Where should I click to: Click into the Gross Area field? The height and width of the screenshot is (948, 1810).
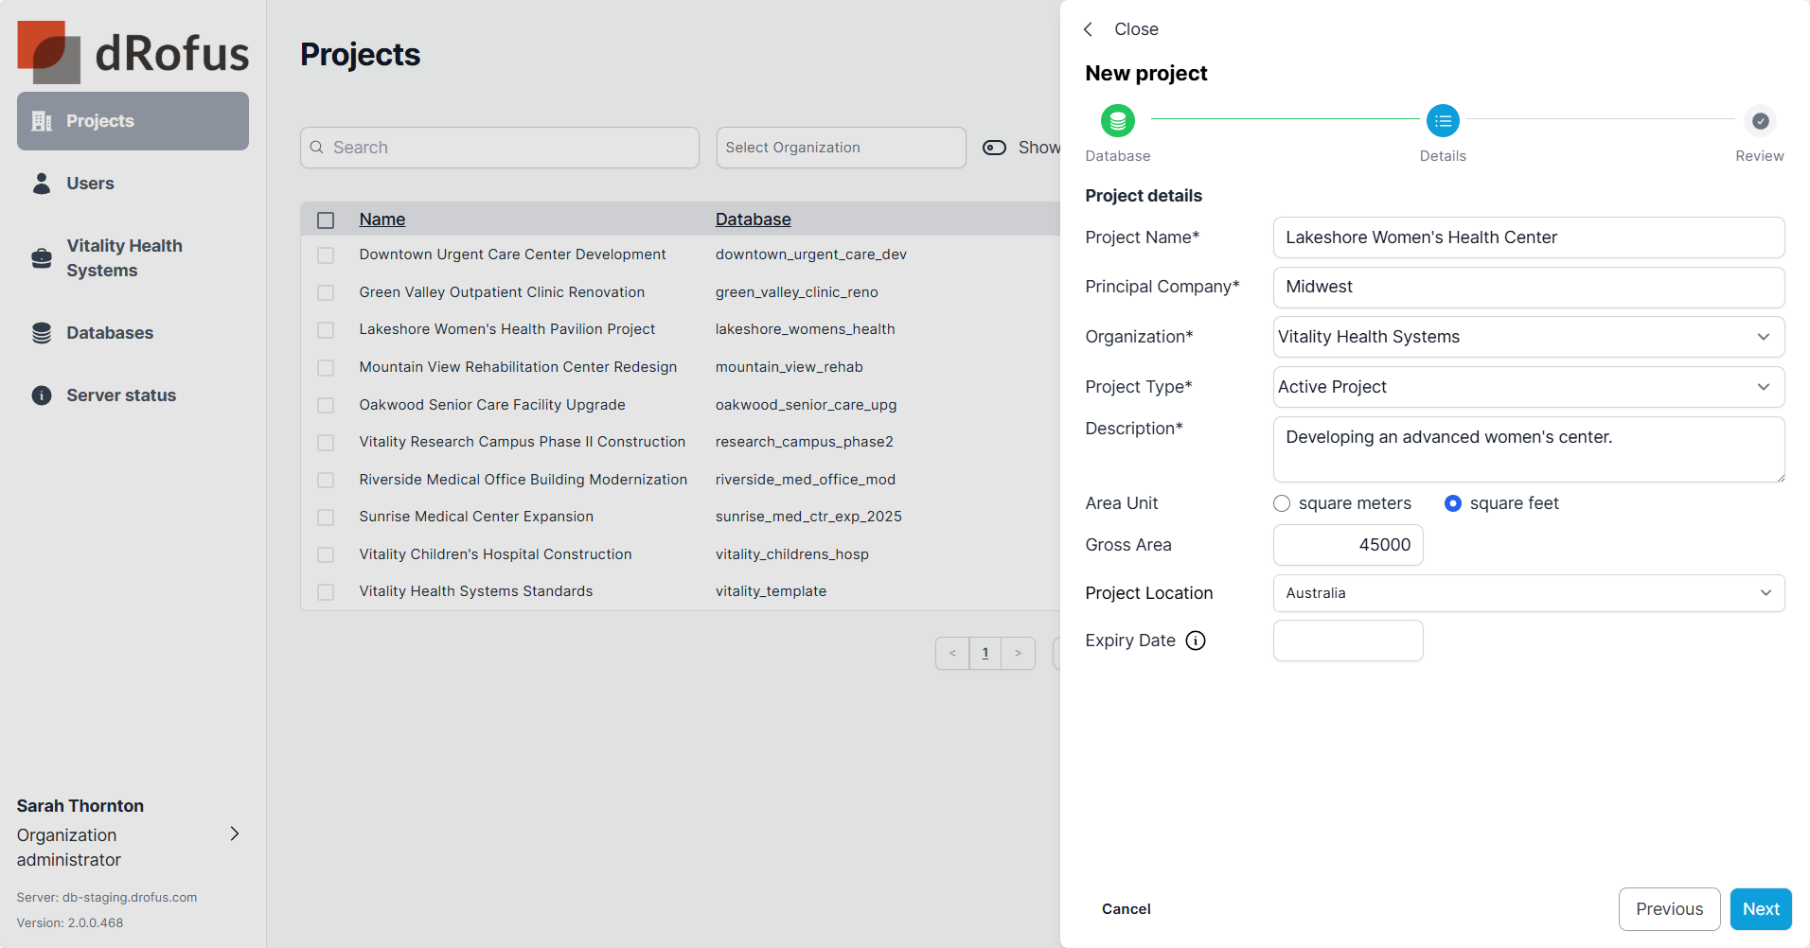[1347, 545]
